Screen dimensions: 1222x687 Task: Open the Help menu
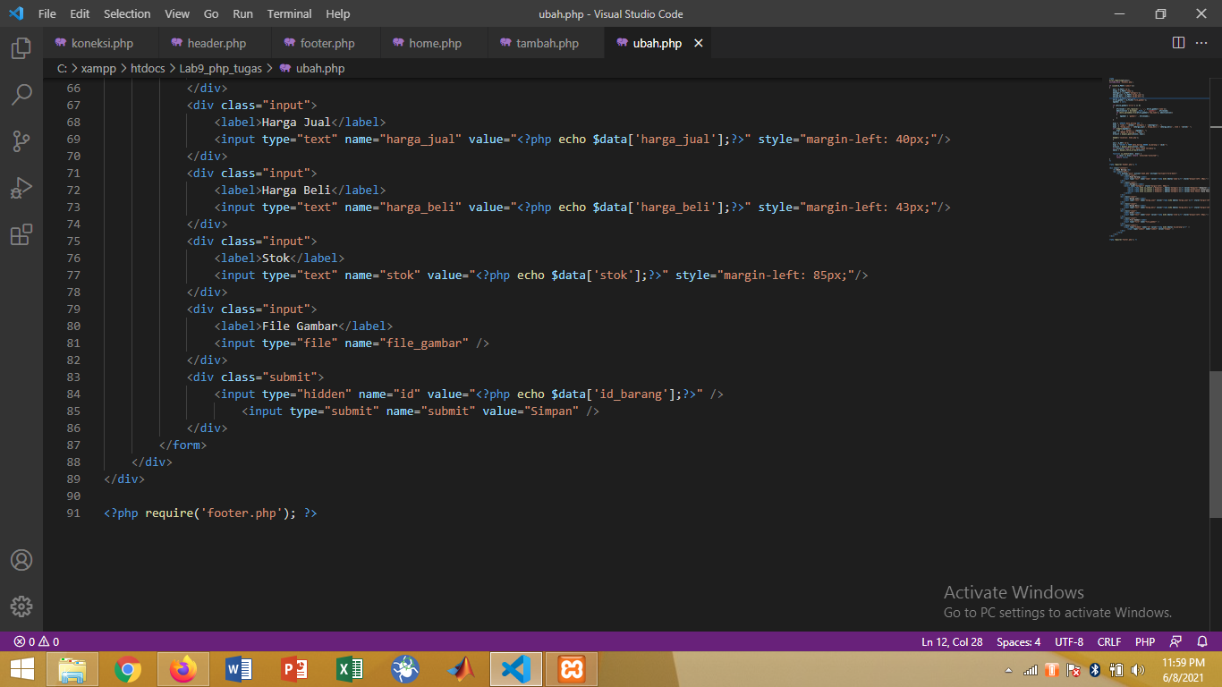[338, 13]
